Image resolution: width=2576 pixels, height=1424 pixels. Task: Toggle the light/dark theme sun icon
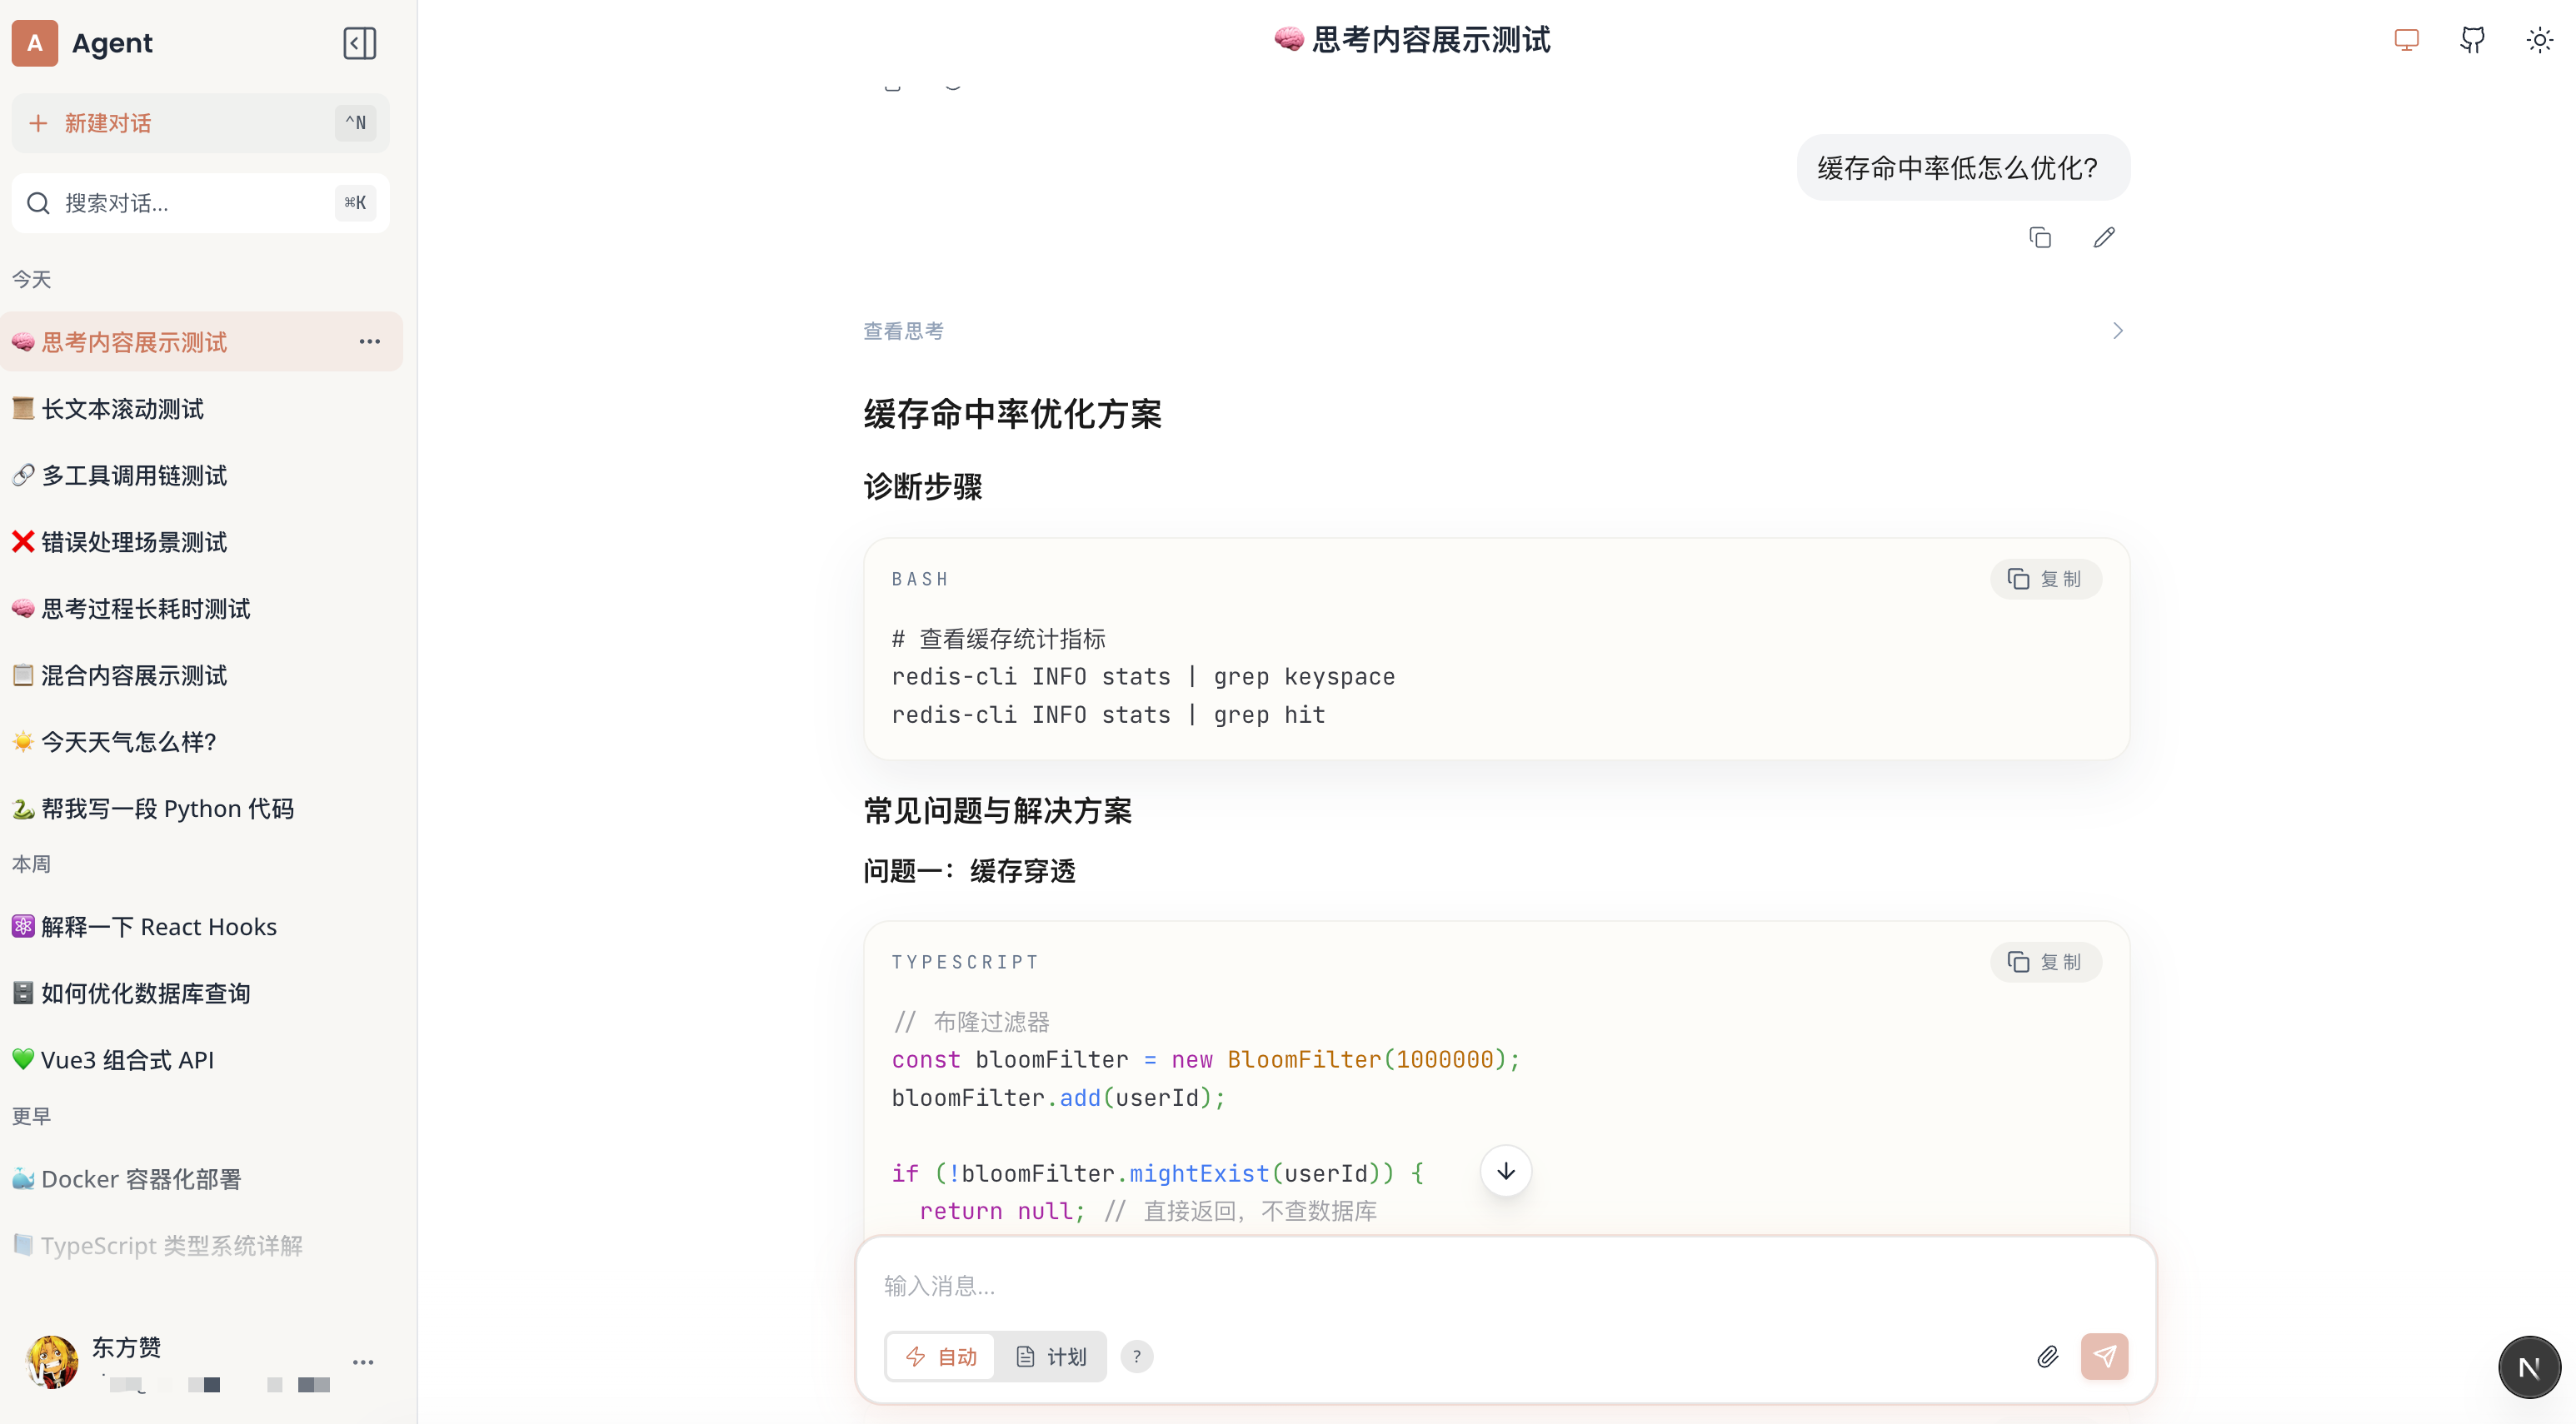[2539, 41]
